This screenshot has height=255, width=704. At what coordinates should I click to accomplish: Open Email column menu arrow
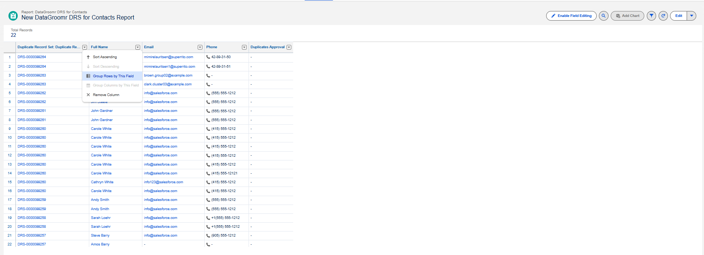200,47
